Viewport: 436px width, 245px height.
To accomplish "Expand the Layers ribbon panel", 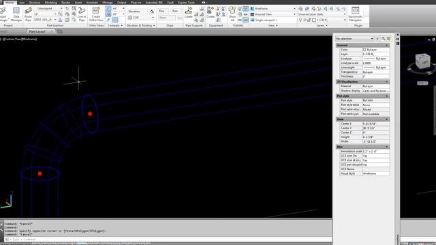I will (322, 25).
